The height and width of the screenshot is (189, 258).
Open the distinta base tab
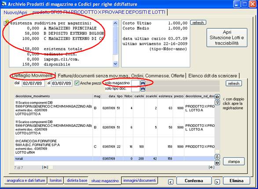point(77,181)
